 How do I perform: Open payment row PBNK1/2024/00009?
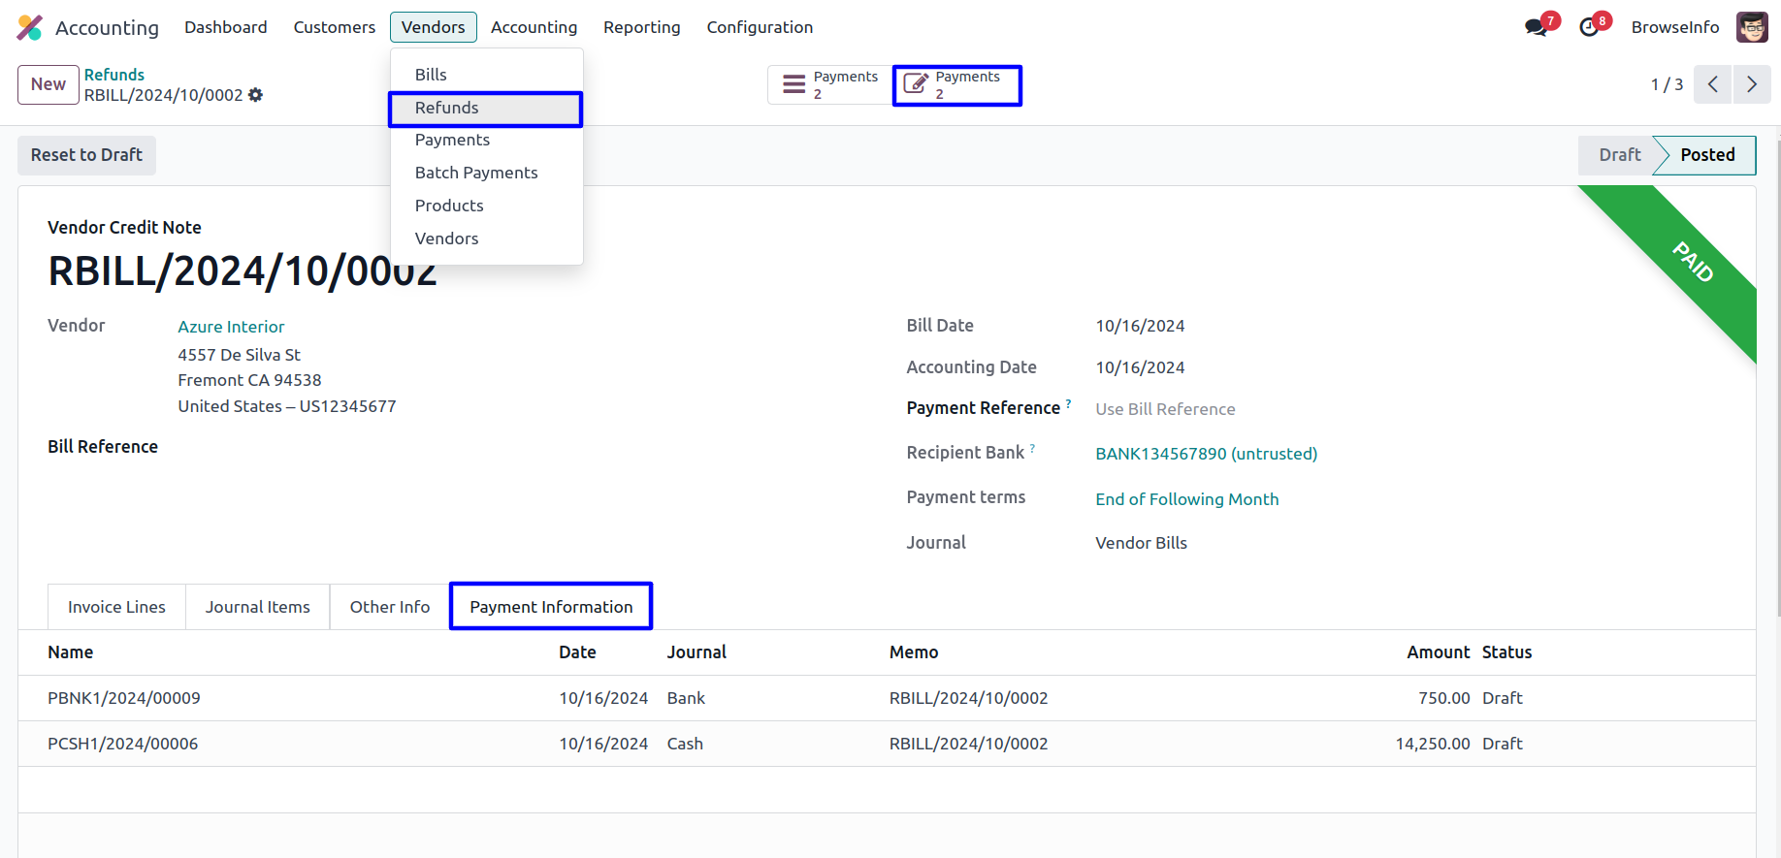tap(124, 698)
